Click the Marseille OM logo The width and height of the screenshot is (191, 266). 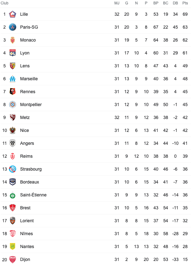[13, 79]
